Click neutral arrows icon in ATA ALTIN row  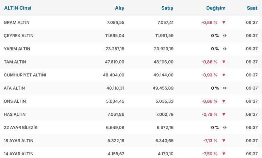coord(225,88)
